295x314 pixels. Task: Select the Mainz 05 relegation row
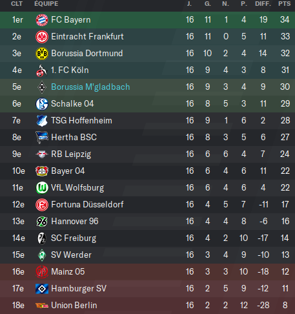point(147,272)
